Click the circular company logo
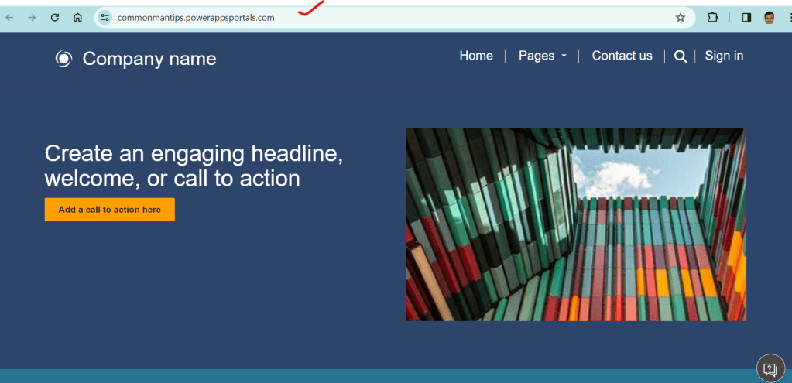The width and height of the screenshot is (792, 383). coord(63,59)
